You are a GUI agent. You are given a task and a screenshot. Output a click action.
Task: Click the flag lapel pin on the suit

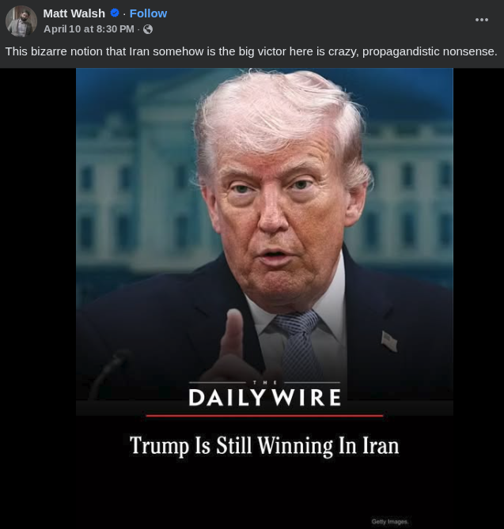pos(389,342)
